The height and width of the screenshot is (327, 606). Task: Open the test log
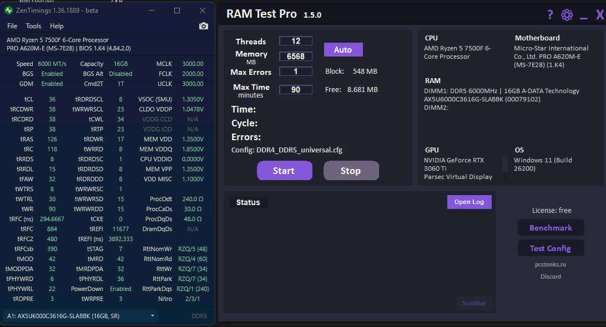click(469, 202)
